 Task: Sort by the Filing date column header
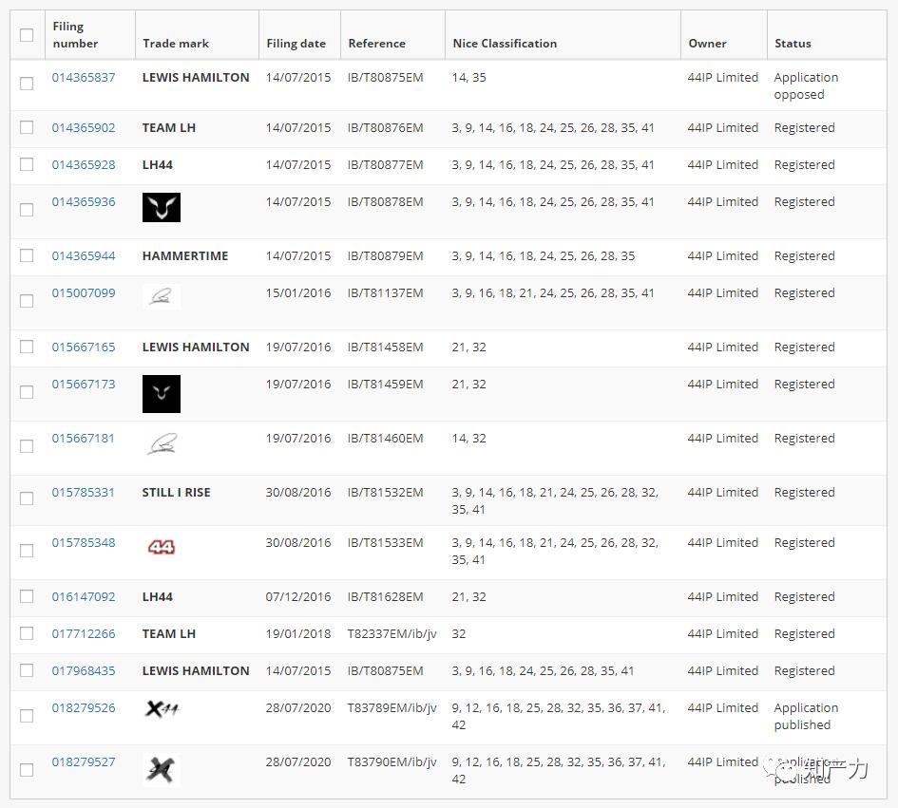coord(296,44)
